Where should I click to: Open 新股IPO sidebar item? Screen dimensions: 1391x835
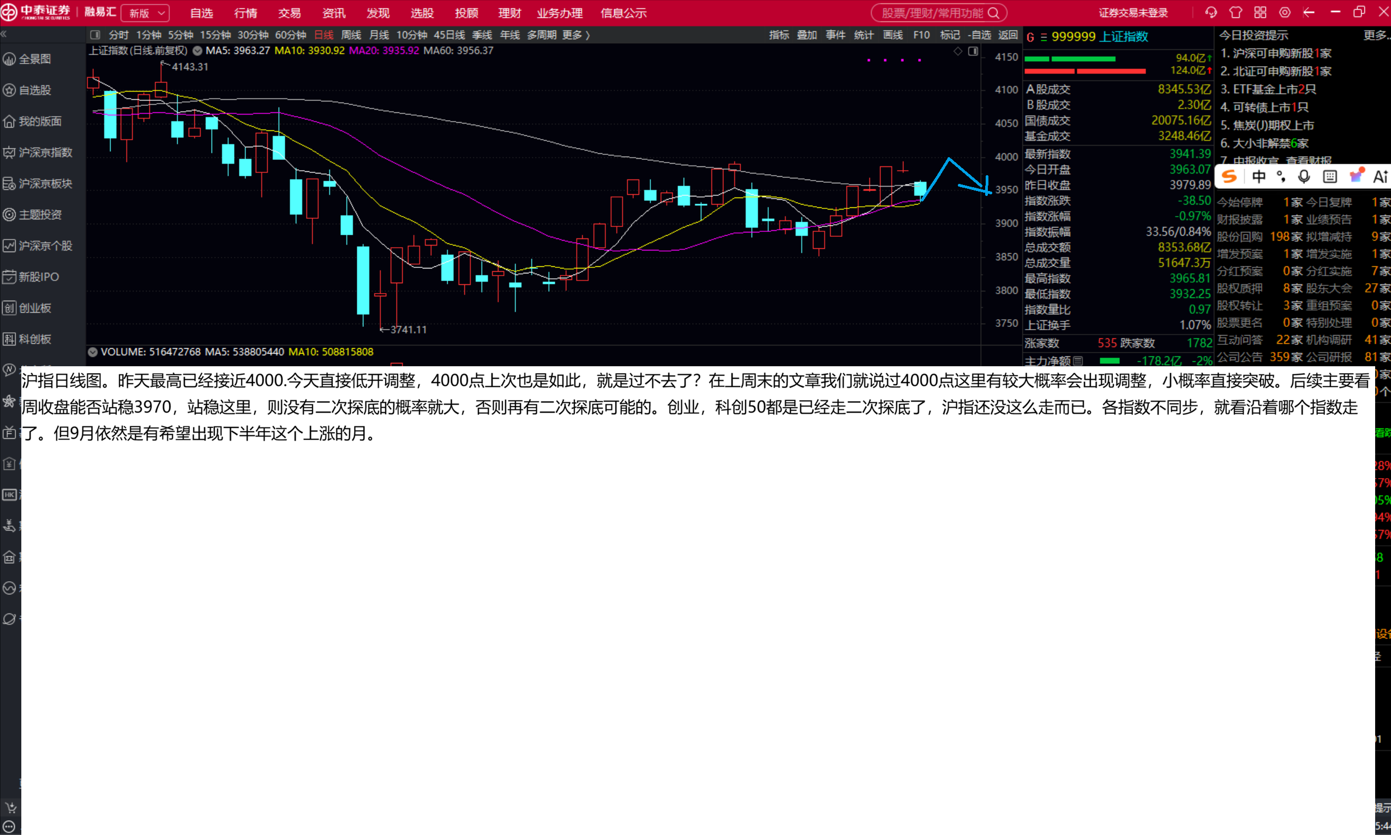coord(38,277)
